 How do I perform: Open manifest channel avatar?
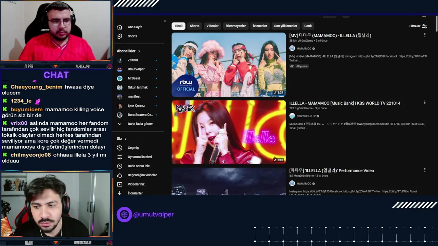(120, 97)
